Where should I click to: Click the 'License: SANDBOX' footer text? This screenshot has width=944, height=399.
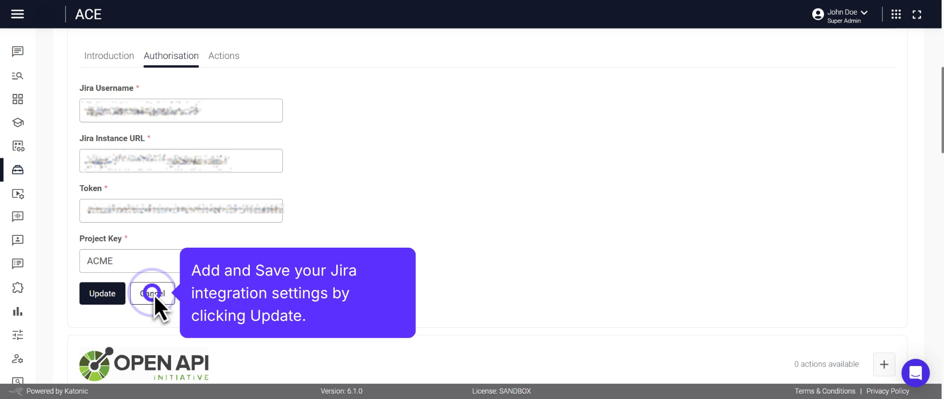click(x=501, y=391)
